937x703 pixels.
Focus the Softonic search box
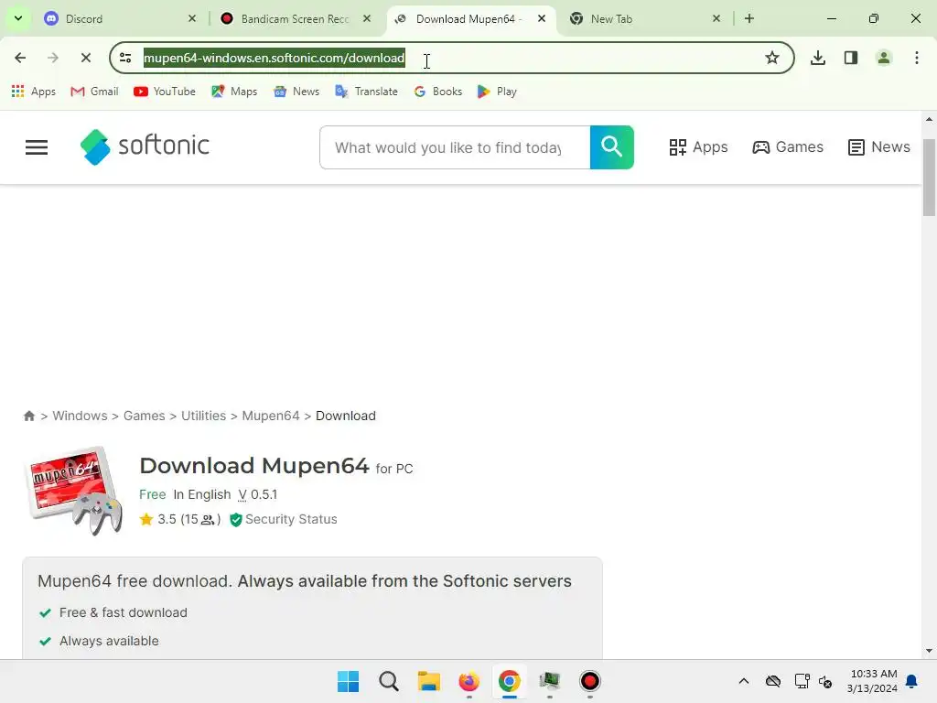click(455, 147)
